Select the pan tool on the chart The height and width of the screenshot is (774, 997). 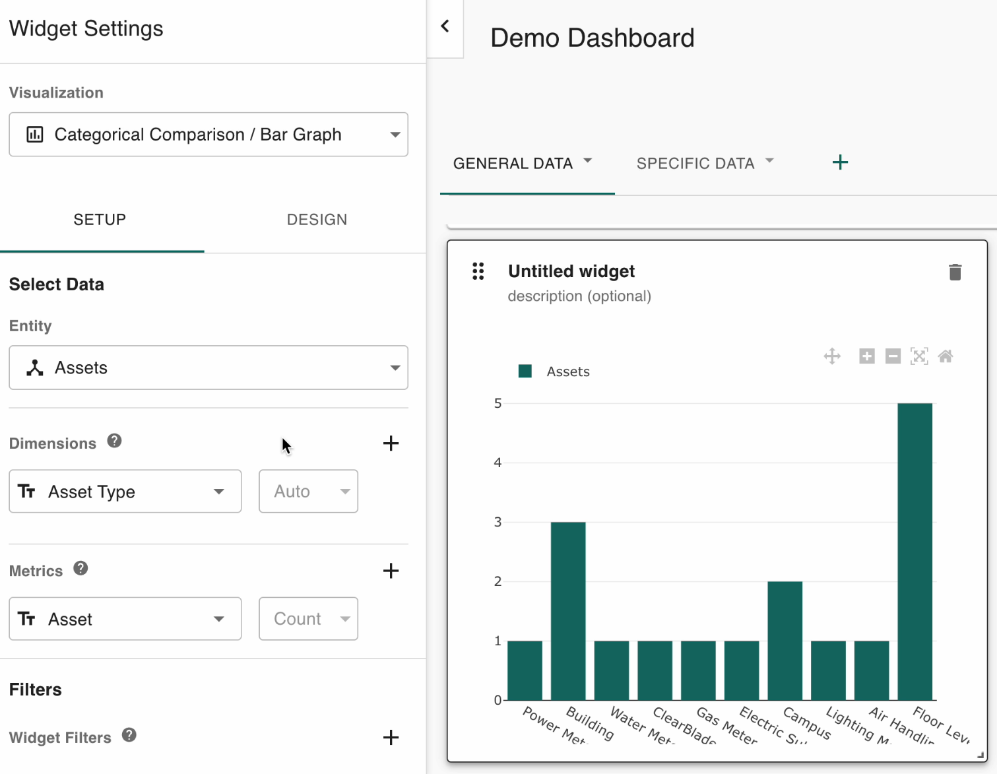(x=832, y=356)
